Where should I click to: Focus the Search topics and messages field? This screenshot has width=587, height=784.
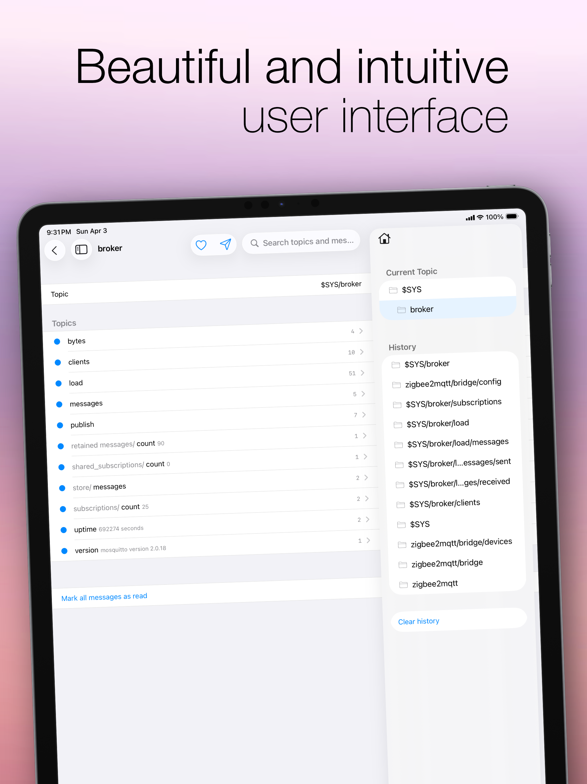click(301, 242)
